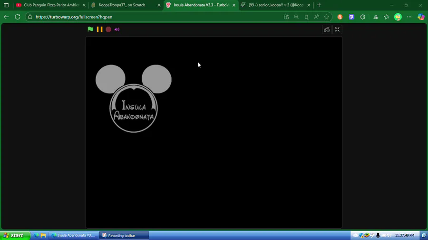Click the page download icon in address bar
Screen dimensions: 428x240
[306, 17]
